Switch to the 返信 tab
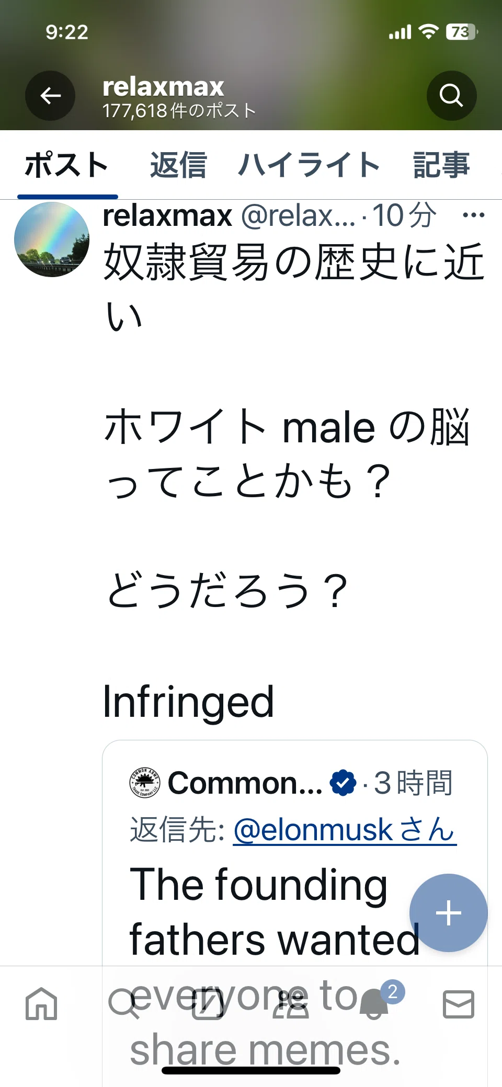Image resolution: width=502 pixels, height=1087 pixels. pos(178,165)
